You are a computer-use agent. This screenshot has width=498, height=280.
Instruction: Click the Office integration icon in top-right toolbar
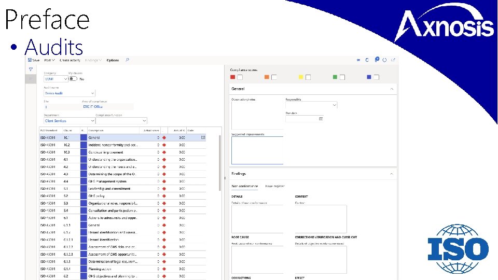(367, 60)
